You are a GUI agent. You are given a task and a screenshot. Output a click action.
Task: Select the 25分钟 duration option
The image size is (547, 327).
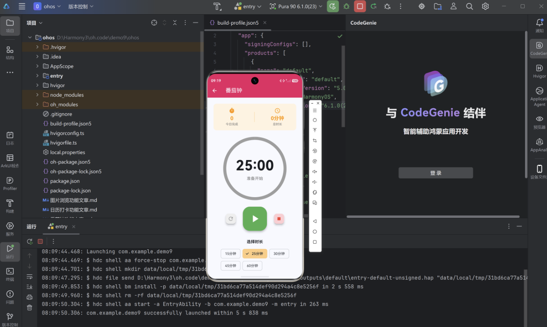pyautogui.click(x=255, y=254)
